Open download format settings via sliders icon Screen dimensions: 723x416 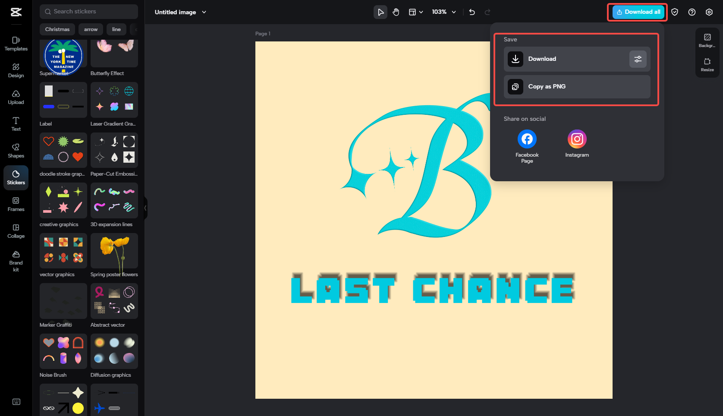pyautogui.click(x=638, y=59)
